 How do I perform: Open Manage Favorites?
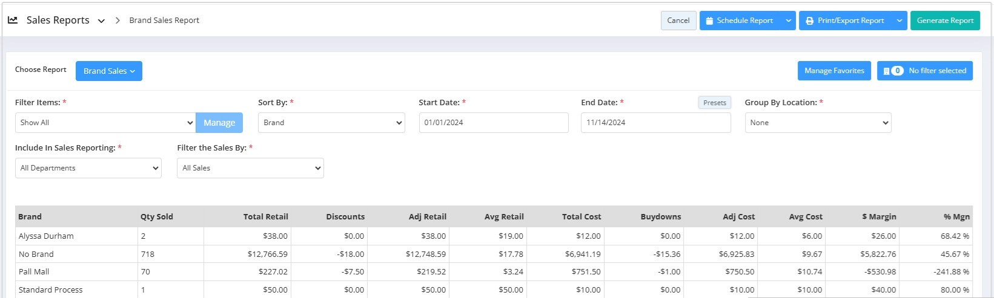[834, 71]
